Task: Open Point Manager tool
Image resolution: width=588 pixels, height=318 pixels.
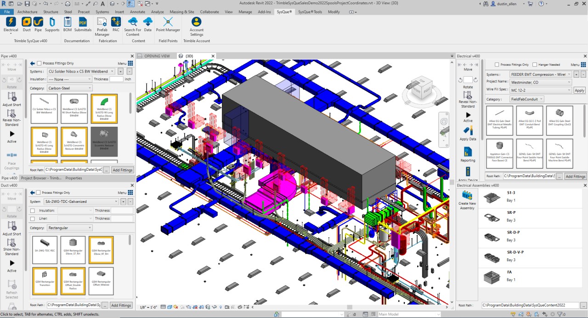Action: 168,22
